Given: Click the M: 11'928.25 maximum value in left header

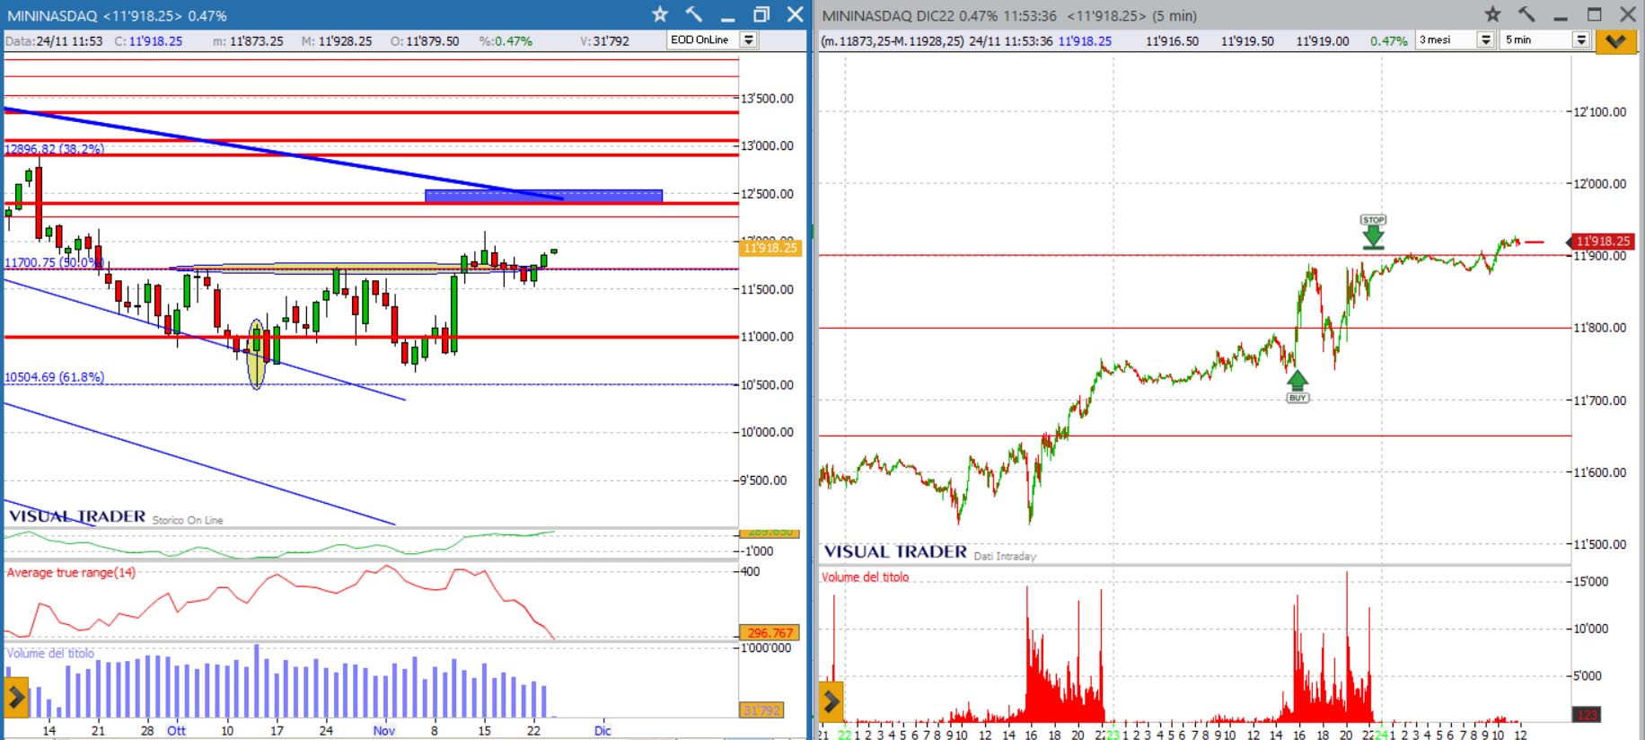Looking at the screenshot, I should 337,41.
